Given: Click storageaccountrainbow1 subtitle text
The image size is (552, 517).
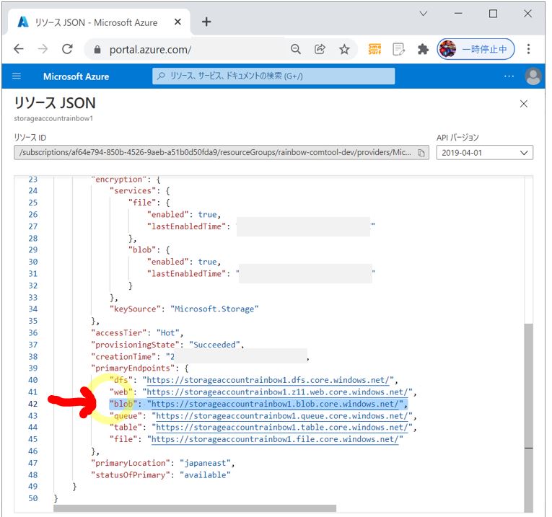Looking at the screenshot, I should [53, 118].
